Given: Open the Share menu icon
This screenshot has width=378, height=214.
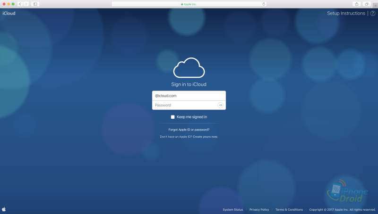Looking at the screenshot, I should 357,4.
